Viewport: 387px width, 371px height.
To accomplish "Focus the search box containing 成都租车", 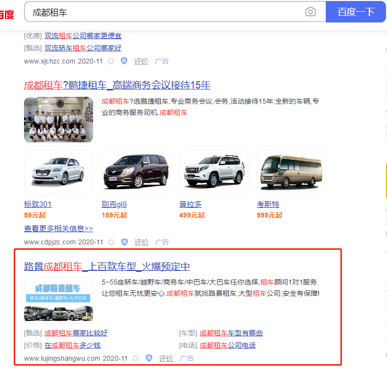I will [x=167, y=12].
